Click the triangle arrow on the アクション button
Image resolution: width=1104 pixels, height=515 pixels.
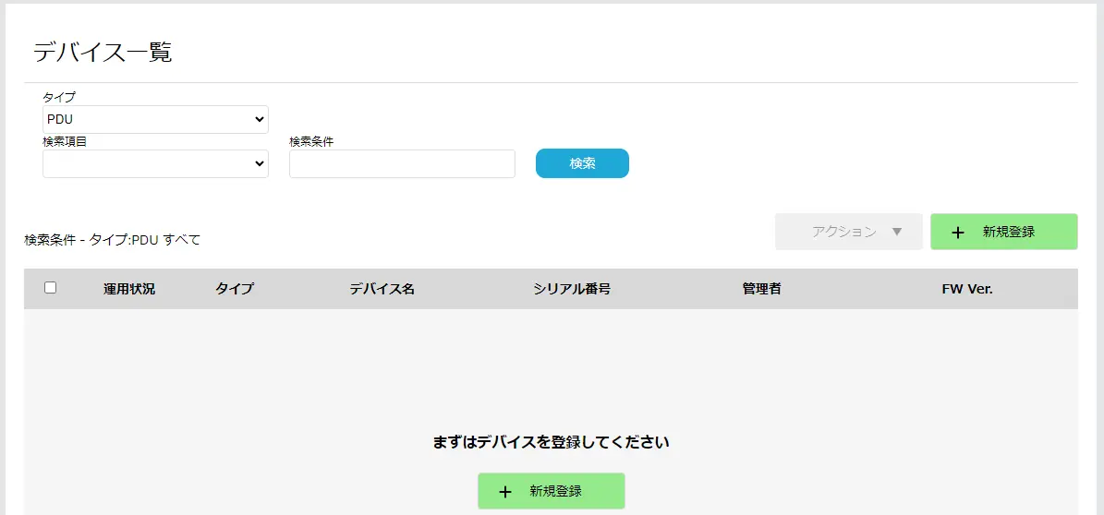pyautogui.click(x=896, y=233)
